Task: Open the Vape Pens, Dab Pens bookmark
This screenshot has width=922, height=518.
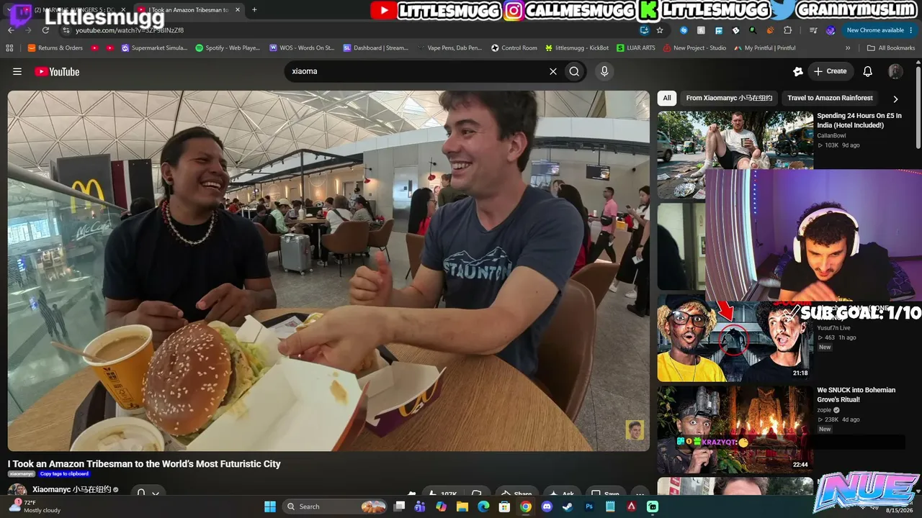Action: [449, 48]
